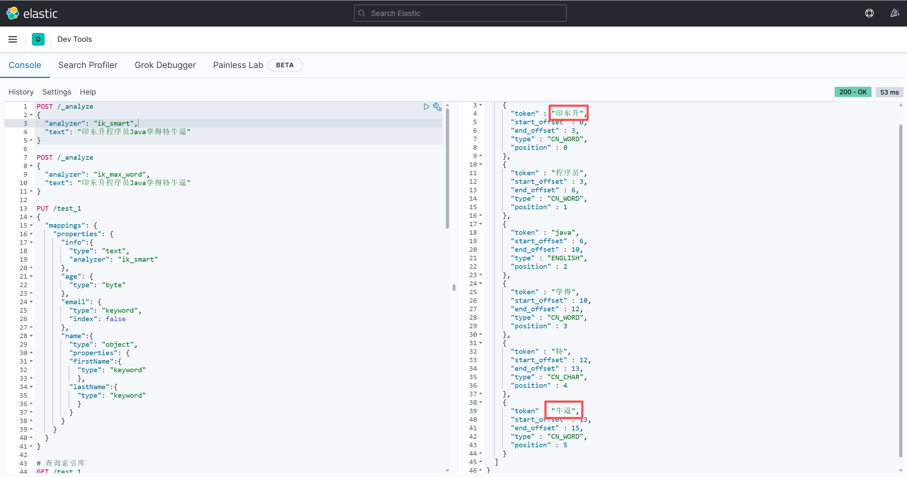Open the help lifebuoy icon
Viewport: 907px width, 477px height.
[869, 13]
